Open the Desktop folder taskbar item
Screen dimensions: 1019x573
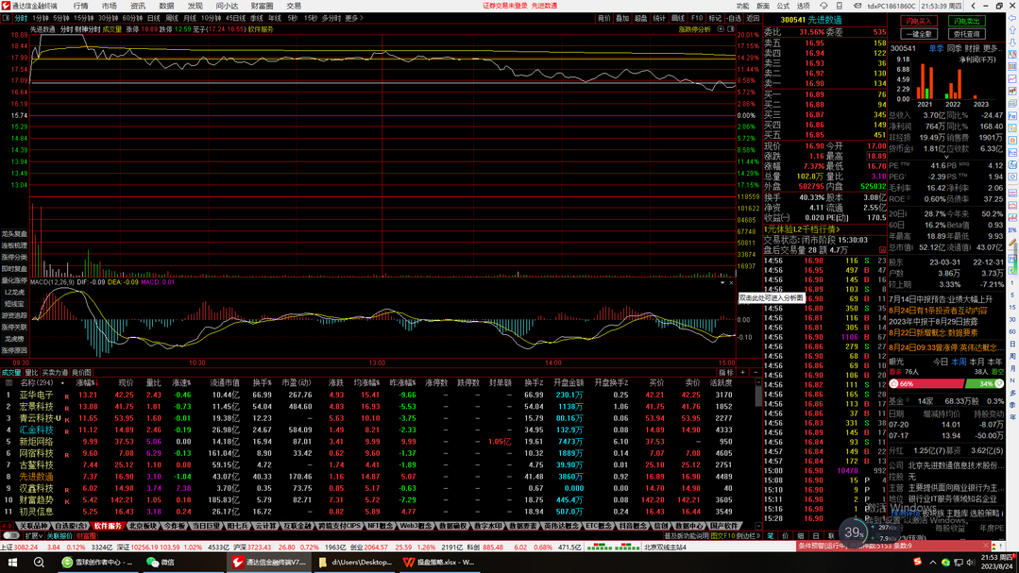click(355, 562)
